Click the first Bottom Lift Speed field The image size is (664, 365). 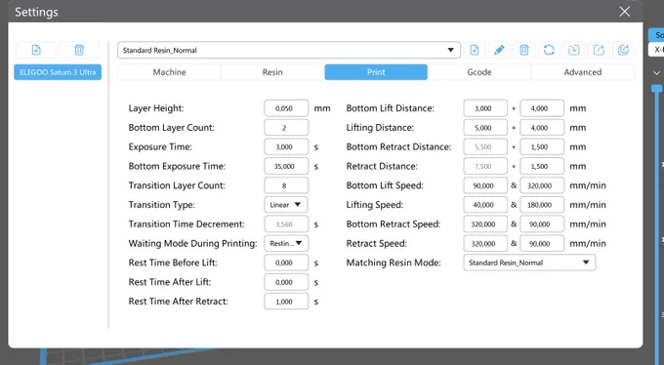pyautogui.click(x=485, y=185)
